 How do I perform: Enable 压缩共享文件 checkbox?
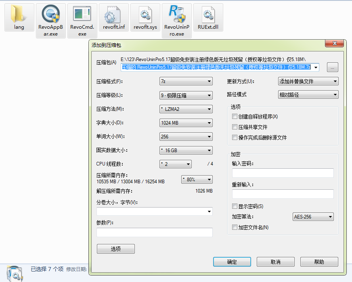[x=235, y=127]
